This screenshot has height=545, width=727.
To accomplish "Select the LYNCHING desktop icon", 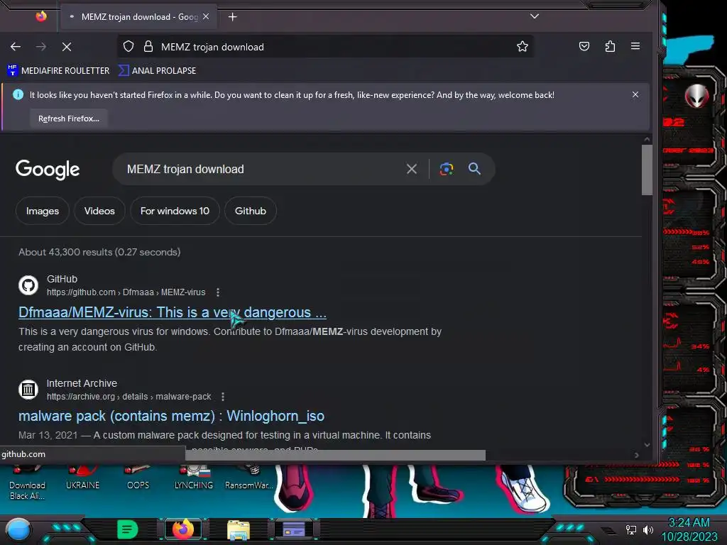I will click(x=193, y=478).
